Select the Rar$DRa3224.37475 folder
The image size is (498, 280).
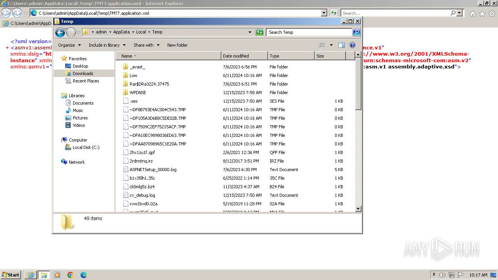click(149, 84)
